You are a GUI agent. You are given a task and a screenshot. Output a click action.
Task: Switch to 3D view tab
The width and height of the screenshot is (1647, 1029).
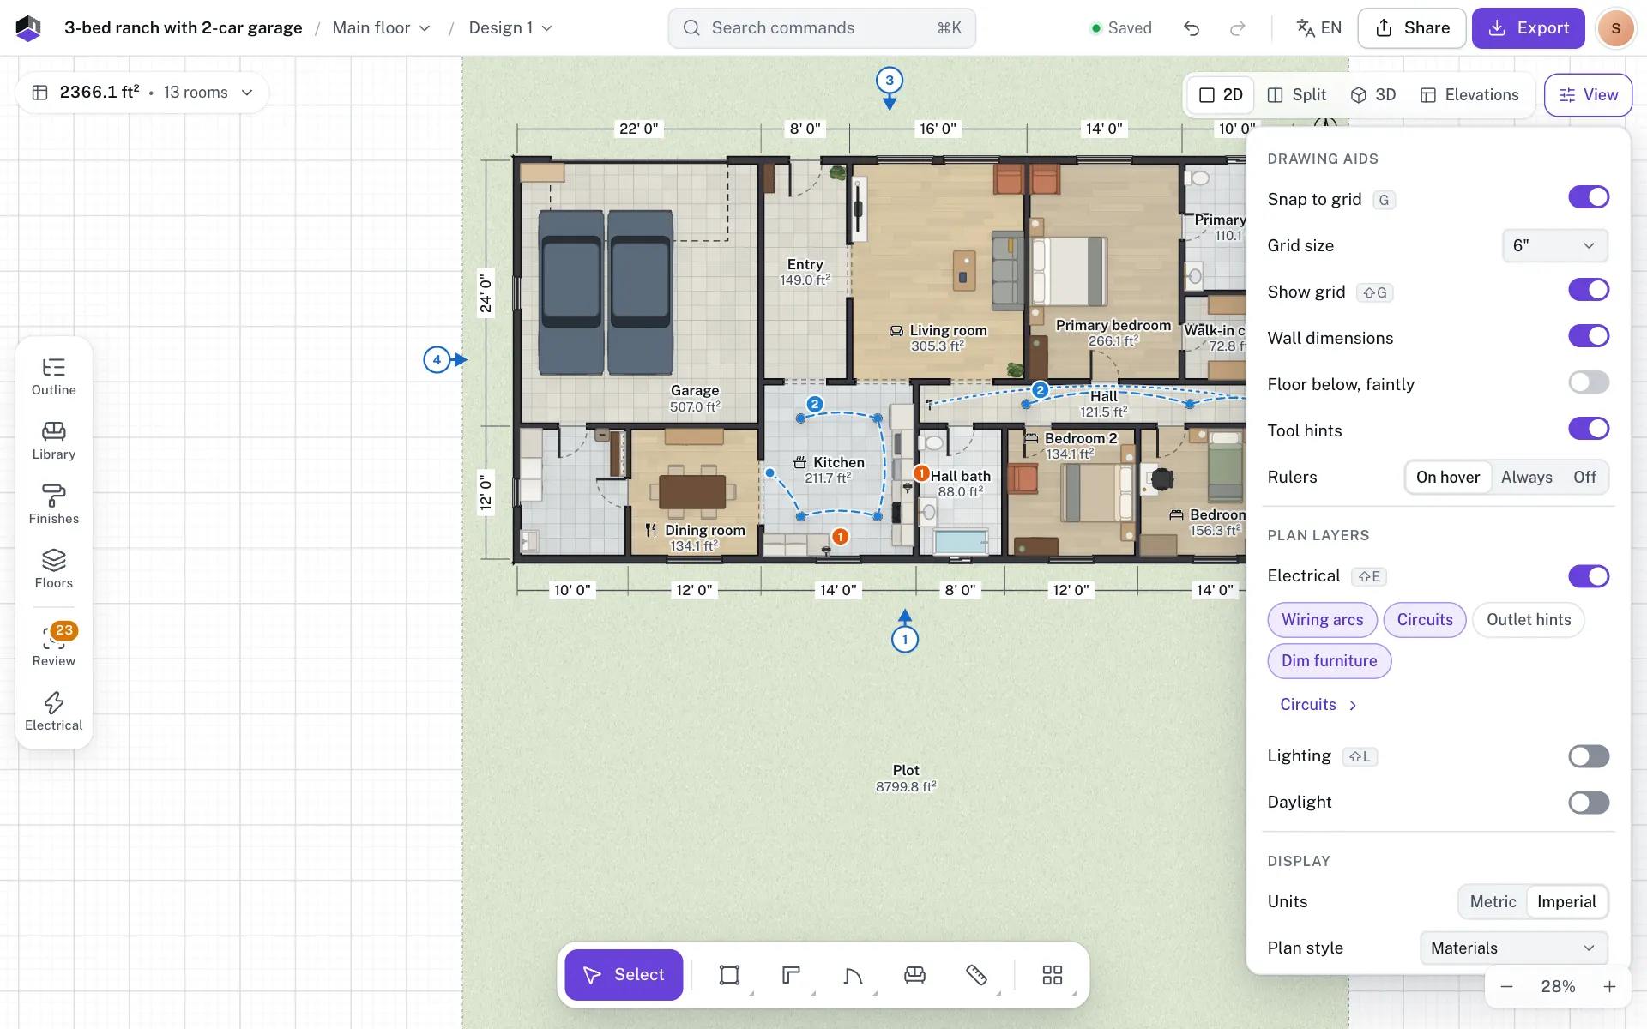coord(1373,95)
